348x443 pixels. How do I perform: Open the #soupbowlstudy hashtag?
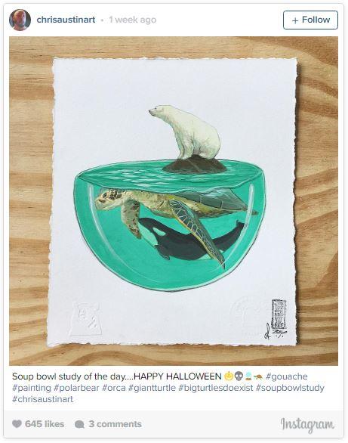290,388
